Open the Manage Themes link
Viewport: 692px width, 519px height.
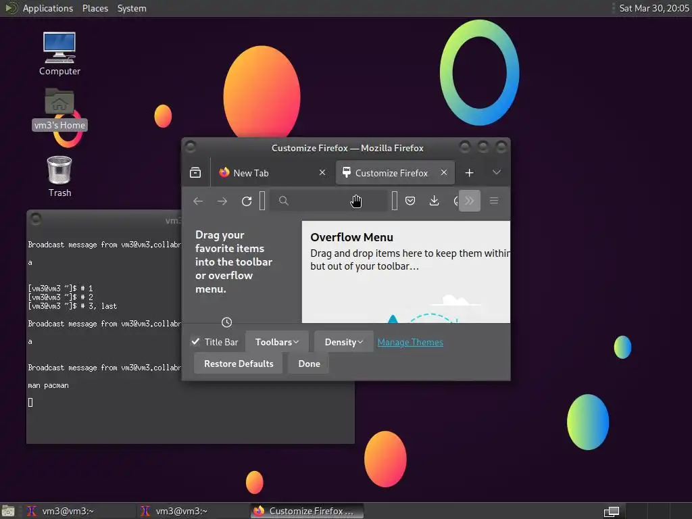[x=410, y=342]
